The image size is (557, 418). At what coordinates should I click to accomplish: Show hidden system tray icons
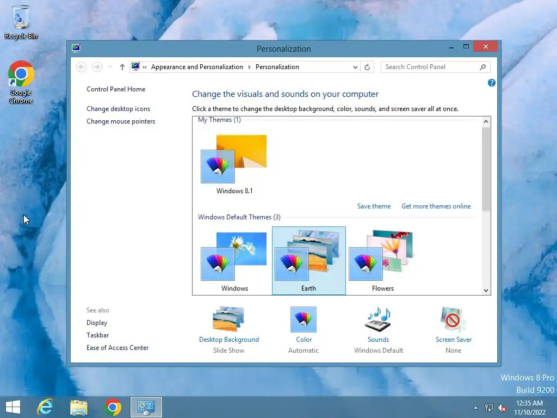coord(475,408)
